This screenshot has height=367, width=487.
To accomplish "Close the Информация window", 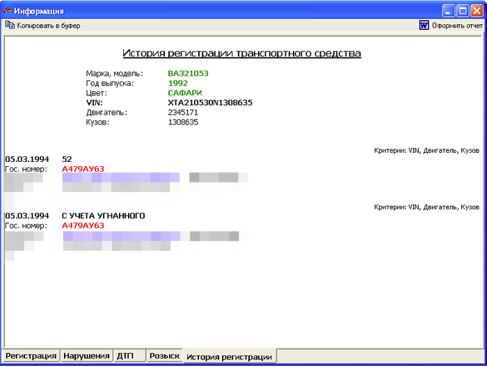I will tap(477, 11).
